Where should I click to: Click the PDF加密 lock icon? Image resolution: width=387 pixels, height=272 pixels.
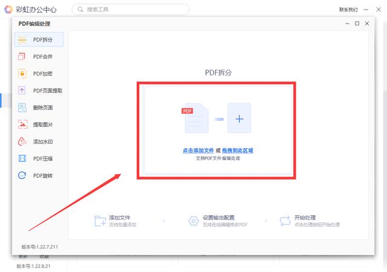tap(22, 74)
